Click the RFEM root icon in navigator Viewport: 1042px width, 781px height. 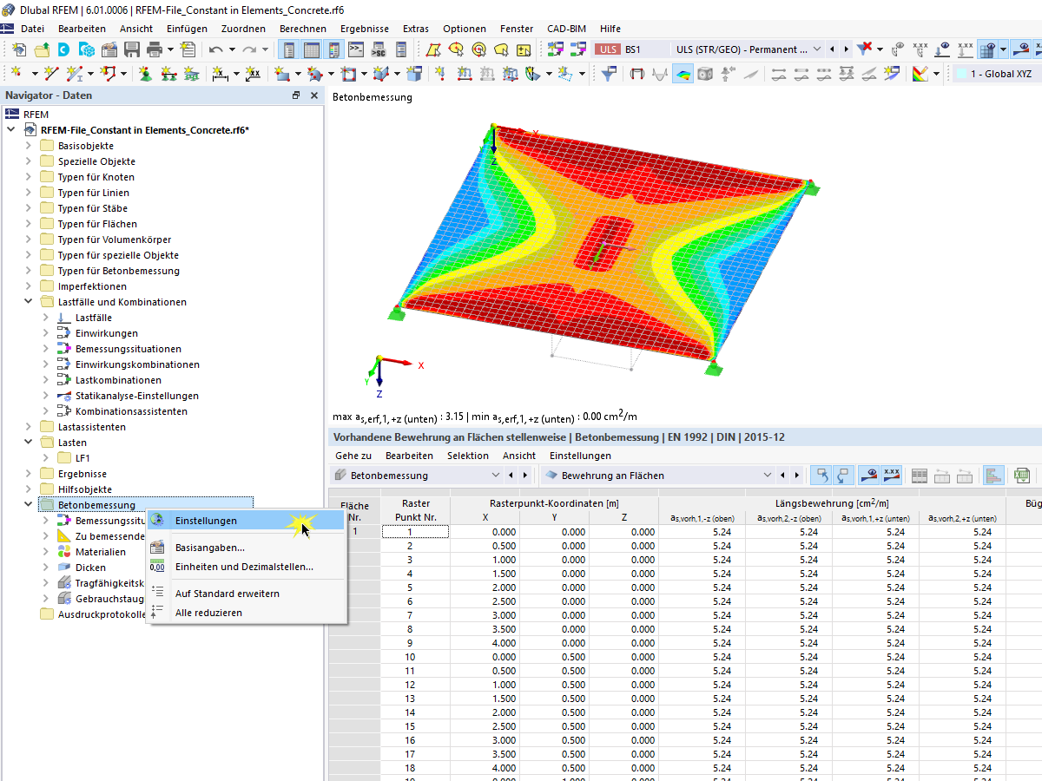coord(12,114)
